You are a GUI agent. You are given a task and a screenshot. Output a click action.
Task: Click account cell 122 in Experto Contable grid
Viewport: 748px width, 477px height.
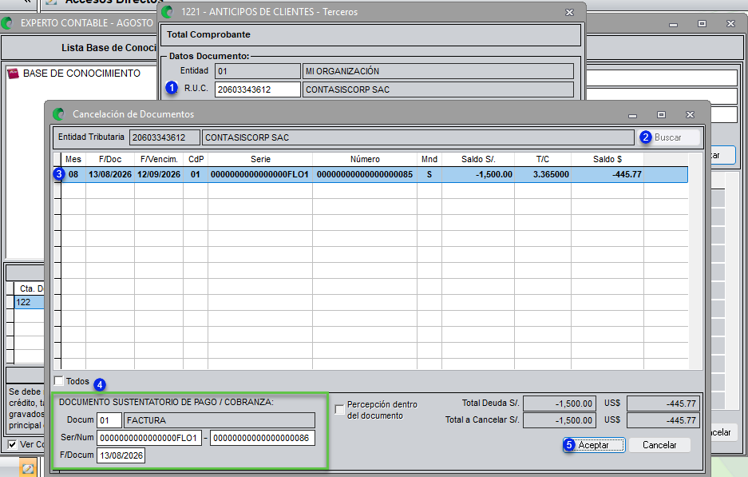coord(29,302)
